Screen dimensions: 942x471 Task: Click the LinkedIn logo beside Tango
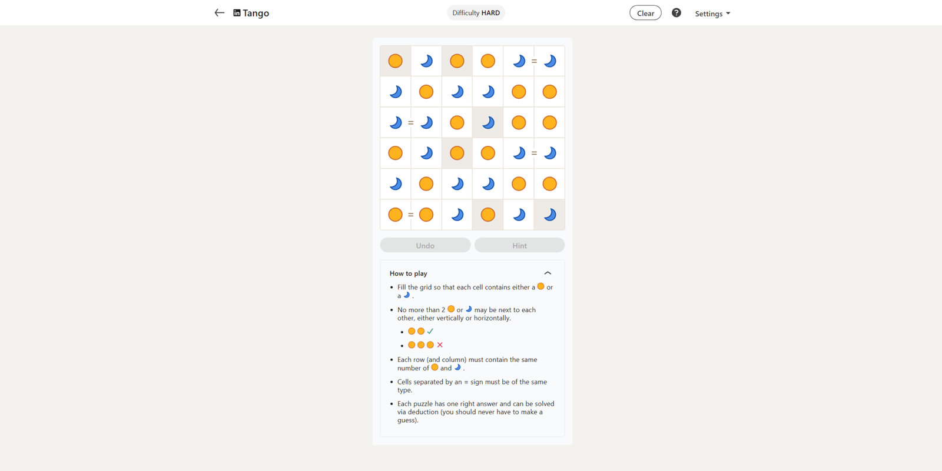[x=237, y=13]
